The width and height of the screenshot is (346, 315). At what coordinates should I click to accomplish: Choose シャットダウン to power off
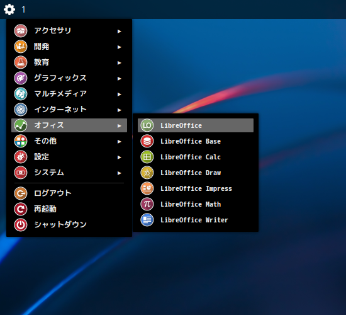pyautogui.click(x=69, y=225)
